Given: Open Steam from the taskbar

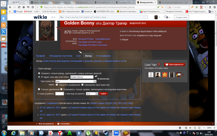Looking at the screenshot, I should point(106,133).
